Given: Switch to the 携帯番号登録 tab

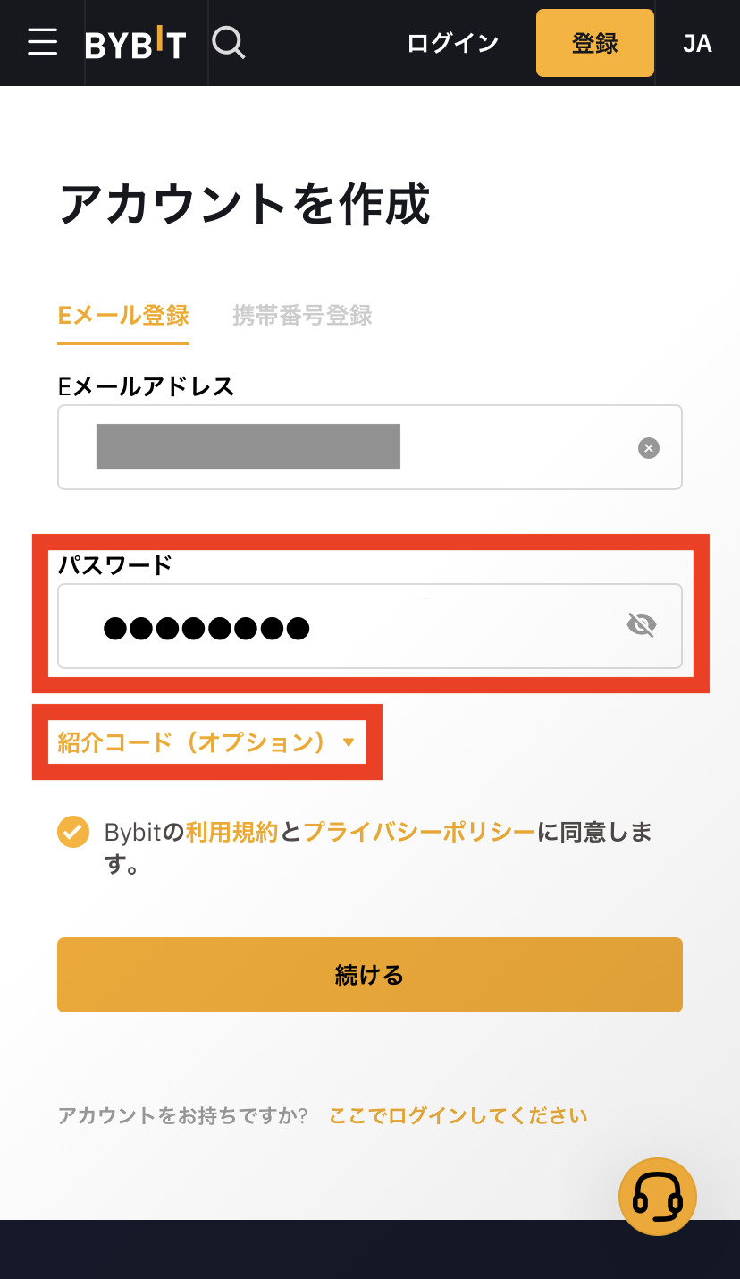Looking at the screenshot, I should tap(302, 315).
